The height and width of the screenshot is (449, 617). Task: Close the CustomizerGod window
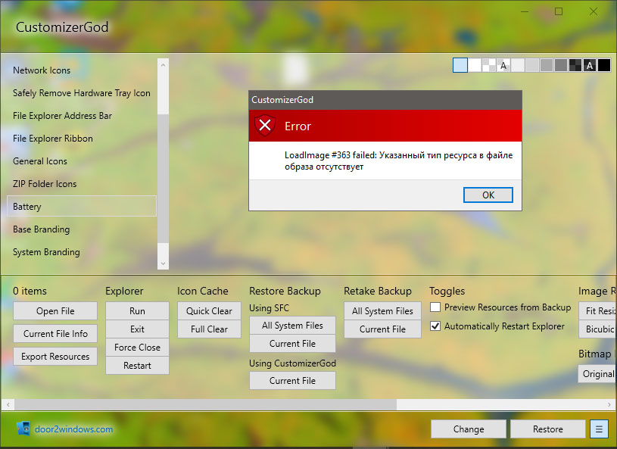593,11
